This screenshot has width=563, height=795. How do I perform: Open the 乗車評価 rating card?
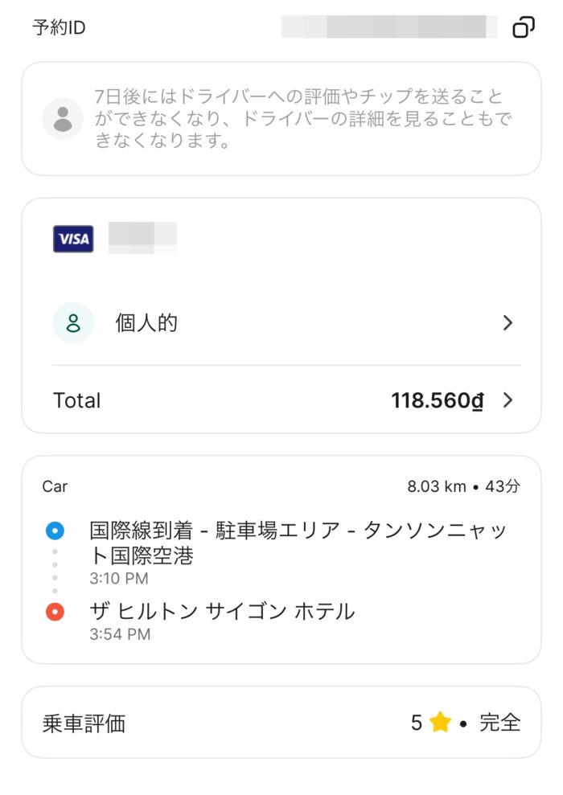click(281, 723)
